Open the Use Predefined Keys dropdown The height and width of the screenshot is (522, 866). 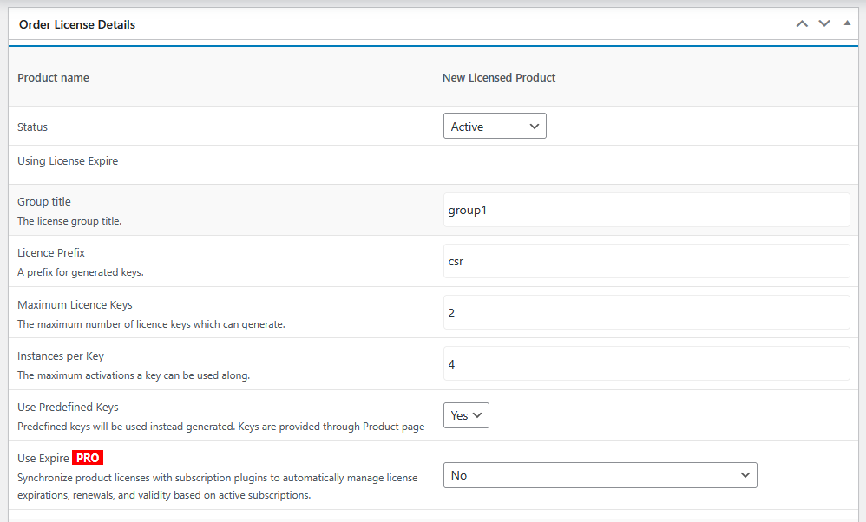click(x=466, y=415)
